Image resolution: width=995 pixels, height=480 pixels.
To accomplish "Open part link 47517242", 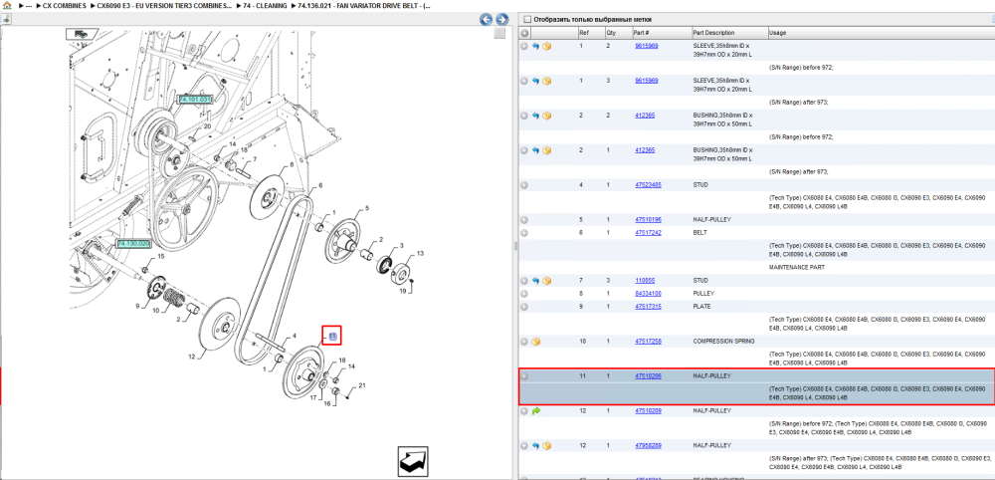I will pos(648,233).
